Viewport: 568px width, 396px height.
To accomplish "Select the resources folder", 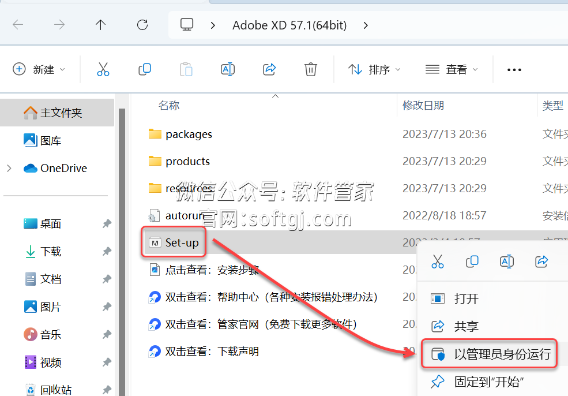I will pos(180,188).
